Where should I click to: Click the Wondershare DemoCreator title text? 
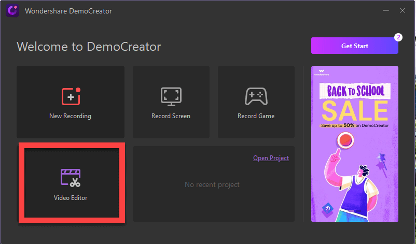[68, 11]
